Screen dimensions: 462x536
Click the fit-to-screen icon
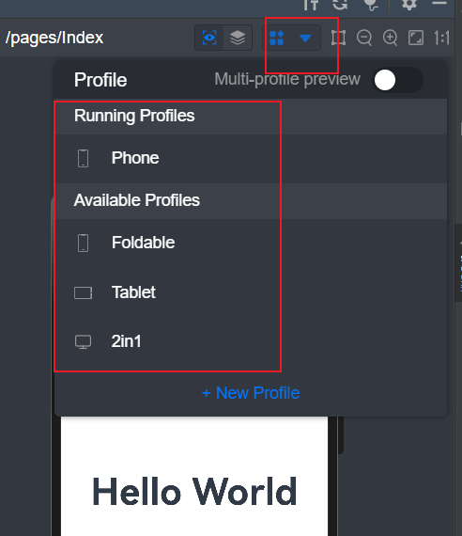coord(416,38)
